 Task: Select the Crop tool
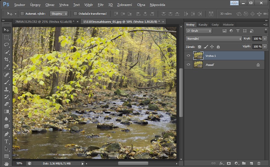pyautogui.click(x=6, y=59)
